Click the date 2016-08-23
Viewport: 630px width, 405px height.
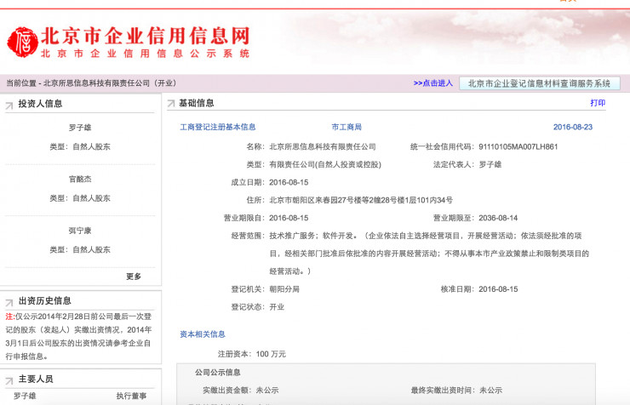tap(573, 128)
